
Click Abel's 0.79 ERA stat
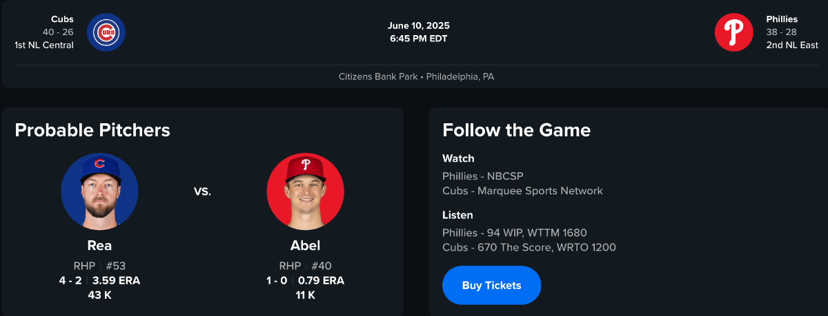click(321, 280)
